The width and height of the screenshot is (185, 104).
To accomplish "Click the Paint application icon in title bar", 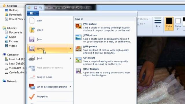I will pos(29,8).
